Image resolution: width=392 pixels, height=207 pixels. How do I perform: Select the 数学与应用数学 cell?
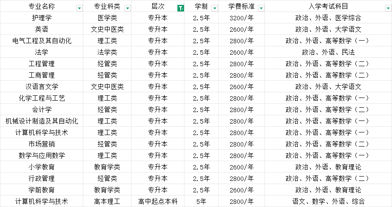pyautogui.click(x=42, y=155)
